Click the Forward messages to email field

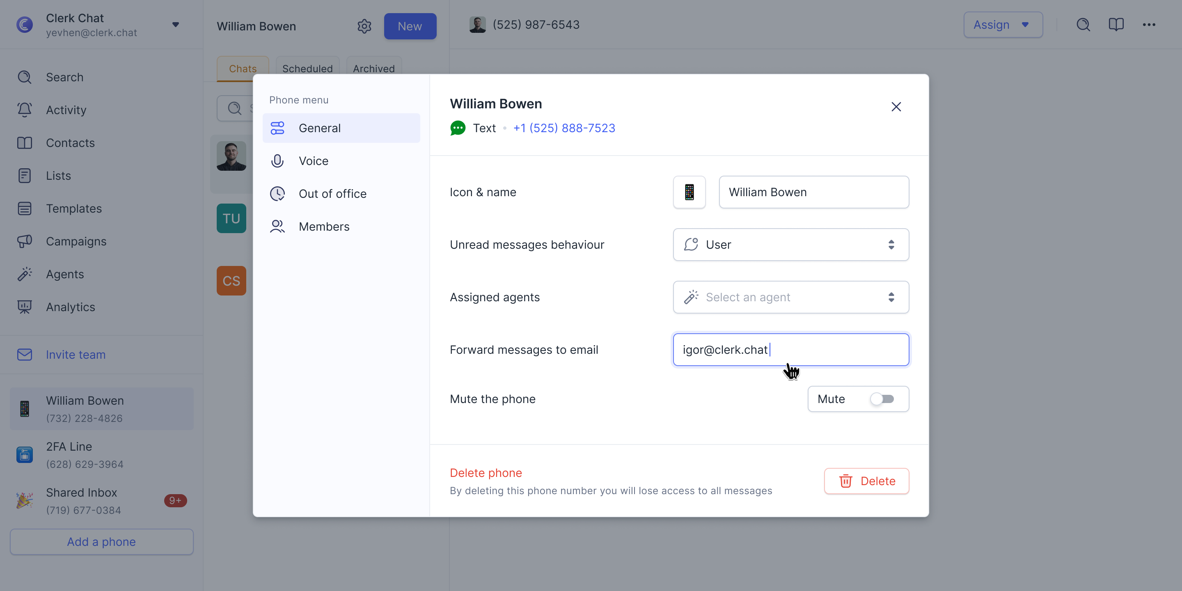(791, 350)
